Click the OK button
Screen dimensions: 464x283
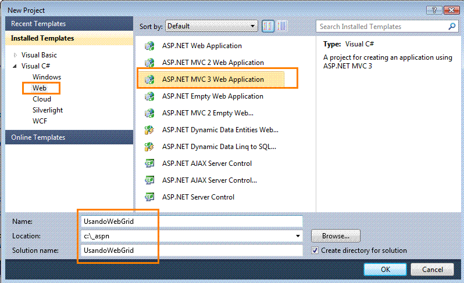coord(386,270)
